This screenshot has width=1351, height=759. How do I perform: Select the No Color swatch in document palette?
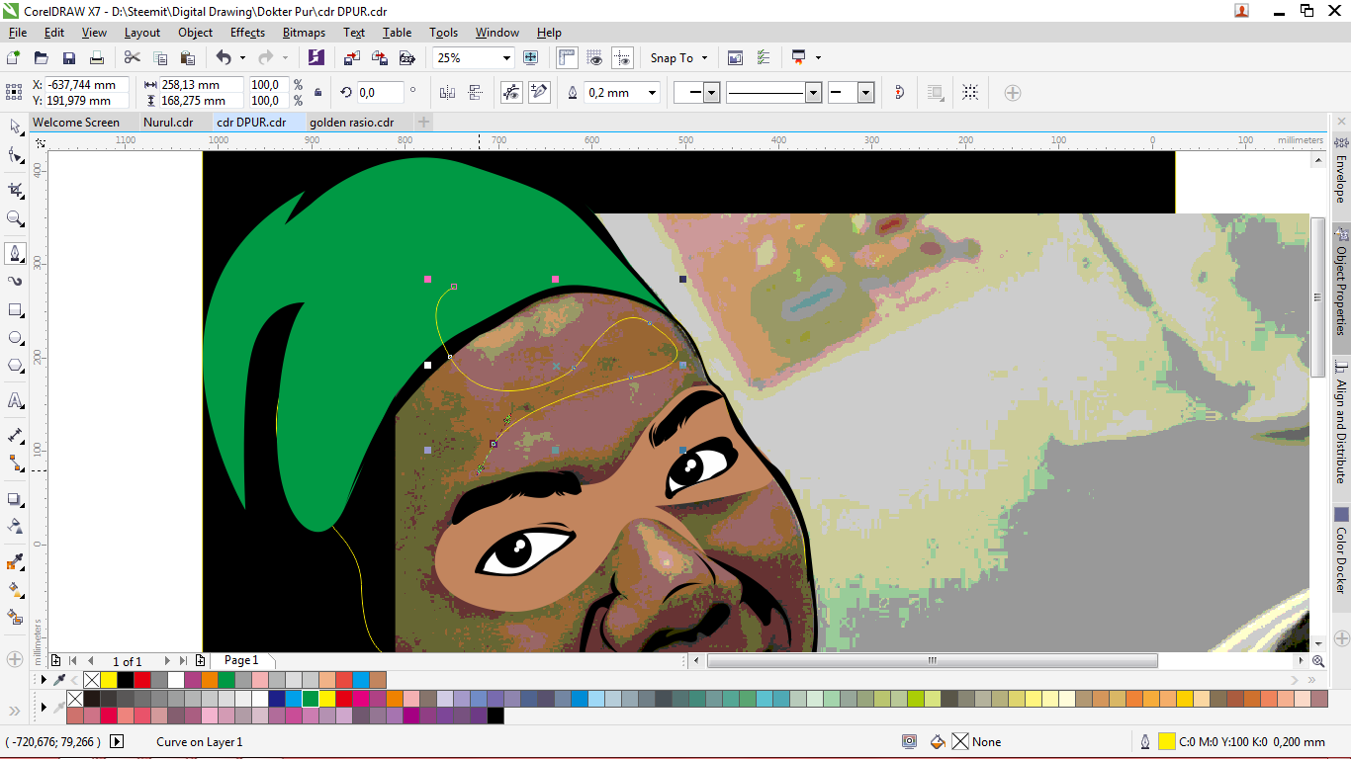pos(92,680)
